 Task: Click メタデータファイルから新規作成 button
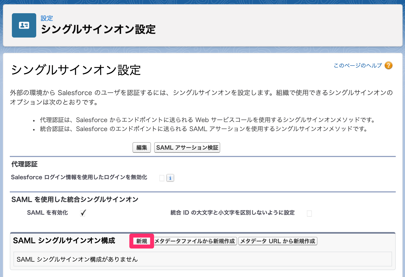(x=195, y=241)
